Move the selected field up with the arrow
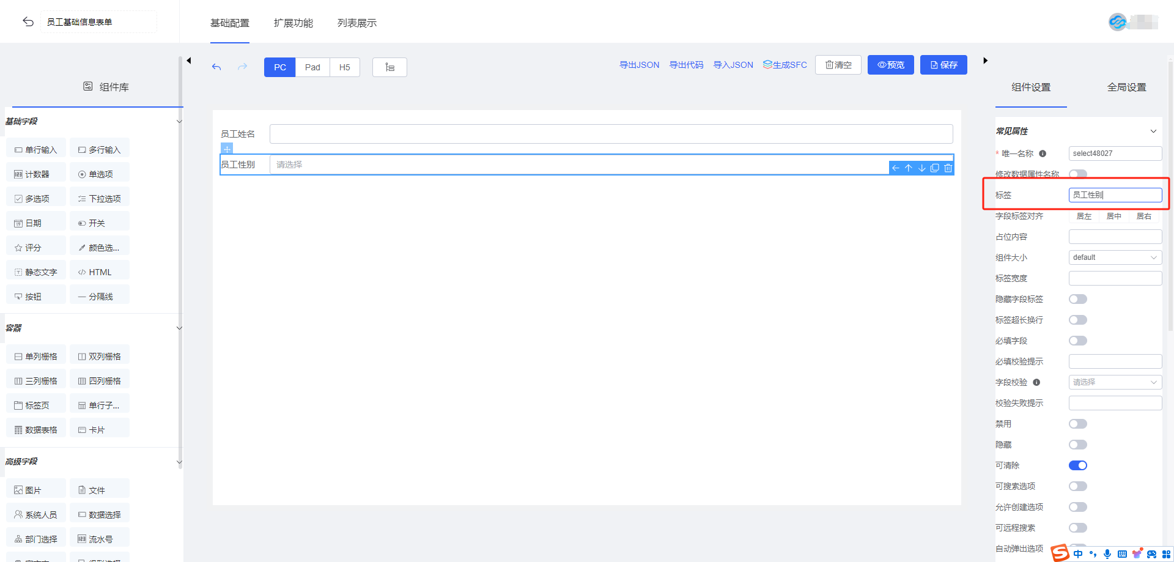 click(x=909, y=168)
